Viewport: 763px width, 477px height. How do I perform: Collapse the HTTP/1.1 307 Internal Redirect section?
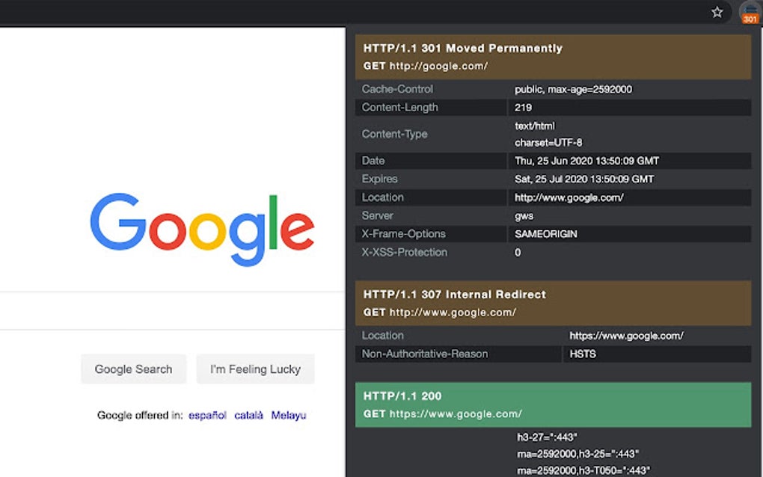point(453,294)
